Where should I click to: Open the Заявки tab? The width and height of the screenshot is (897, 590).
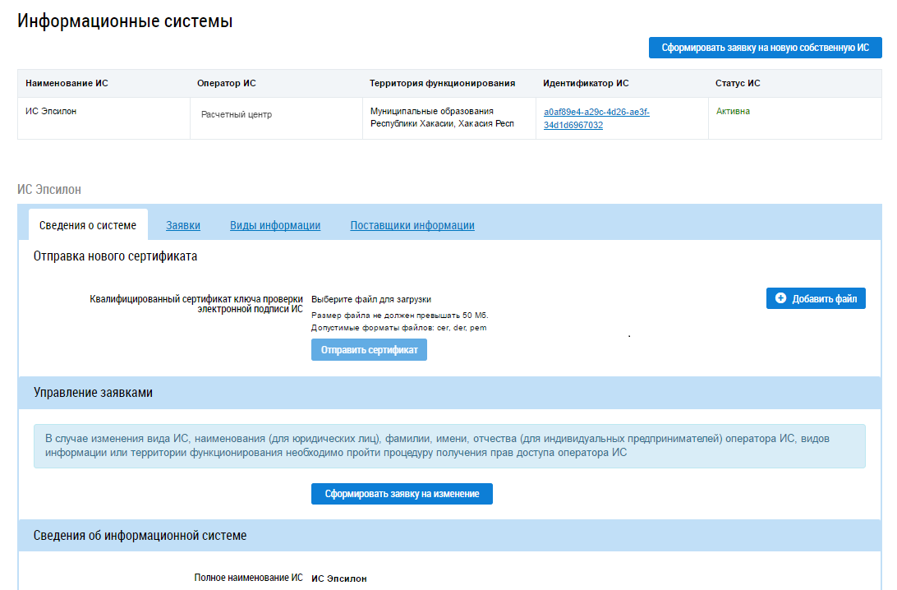[183, 225]
